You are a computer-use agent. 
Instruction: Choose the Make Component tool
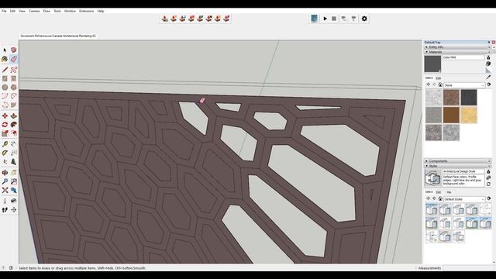tap(14, 50)
